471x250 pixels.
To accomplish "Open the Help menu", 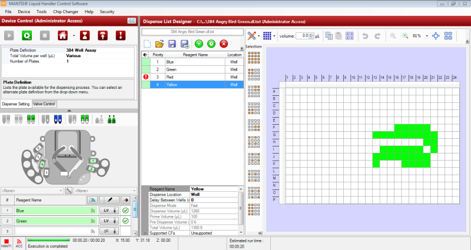I will click(89, 12).
